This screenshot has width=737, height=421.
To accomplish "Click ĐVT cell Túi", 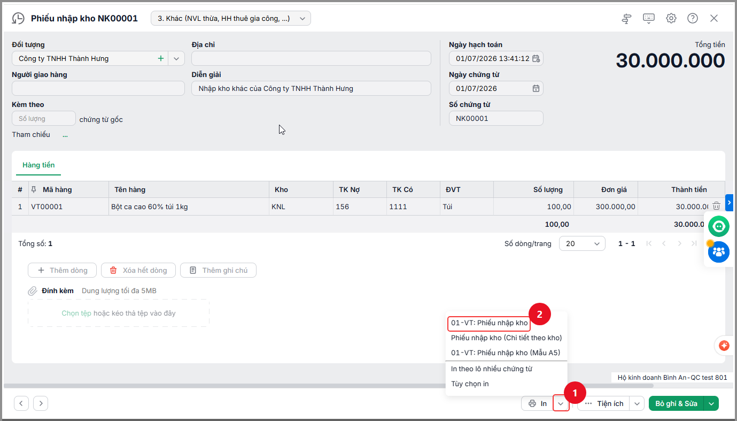I will pos(467,206).
